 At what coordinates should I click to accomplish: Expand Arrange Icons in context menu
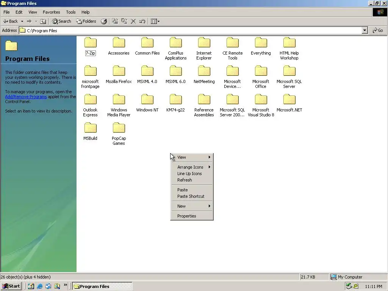click(x=192, y=167)
